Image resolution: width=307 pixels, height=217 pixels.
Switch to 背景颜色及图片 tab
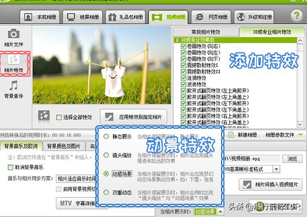point(64,146)
